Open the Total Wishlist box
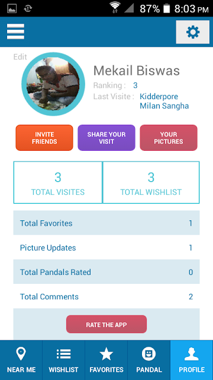 pos(151,182)
